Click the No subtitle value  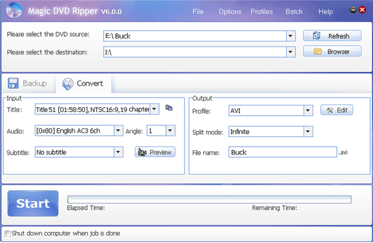(x=75, y=152)
